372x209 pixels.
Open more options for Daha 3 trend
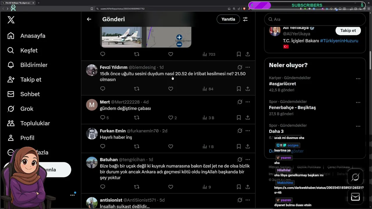point(358,126)
